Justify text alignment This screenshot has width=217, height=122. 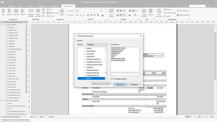[x=98, y=15]
